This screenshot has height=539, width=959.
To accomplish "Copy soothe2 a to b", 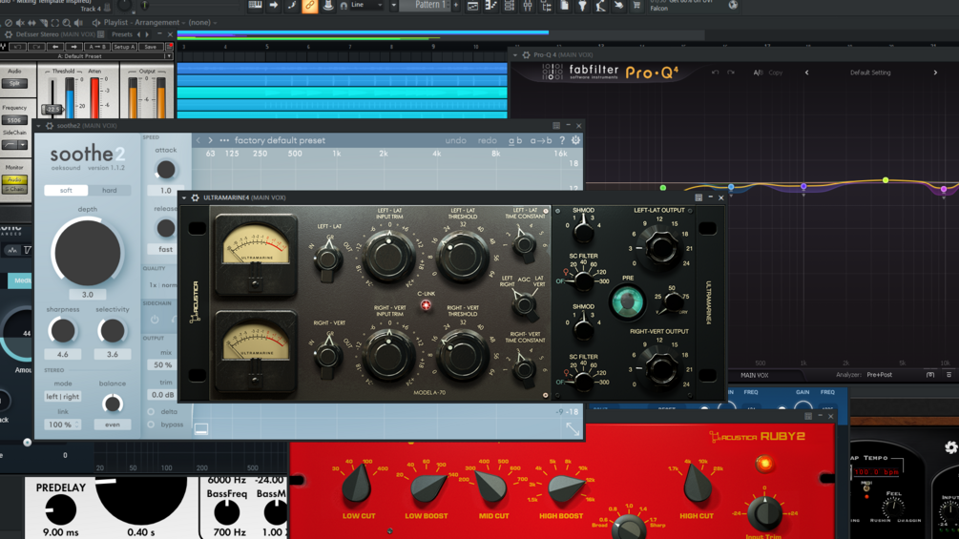I will (541, 140).
